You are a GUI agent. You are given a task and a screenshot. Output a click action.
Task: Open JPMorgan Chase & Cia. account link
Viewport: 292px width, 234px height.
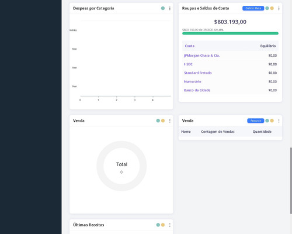(x=201, y=56)
